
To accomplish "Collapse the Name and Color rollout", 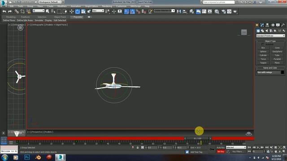I will point(270,68).
